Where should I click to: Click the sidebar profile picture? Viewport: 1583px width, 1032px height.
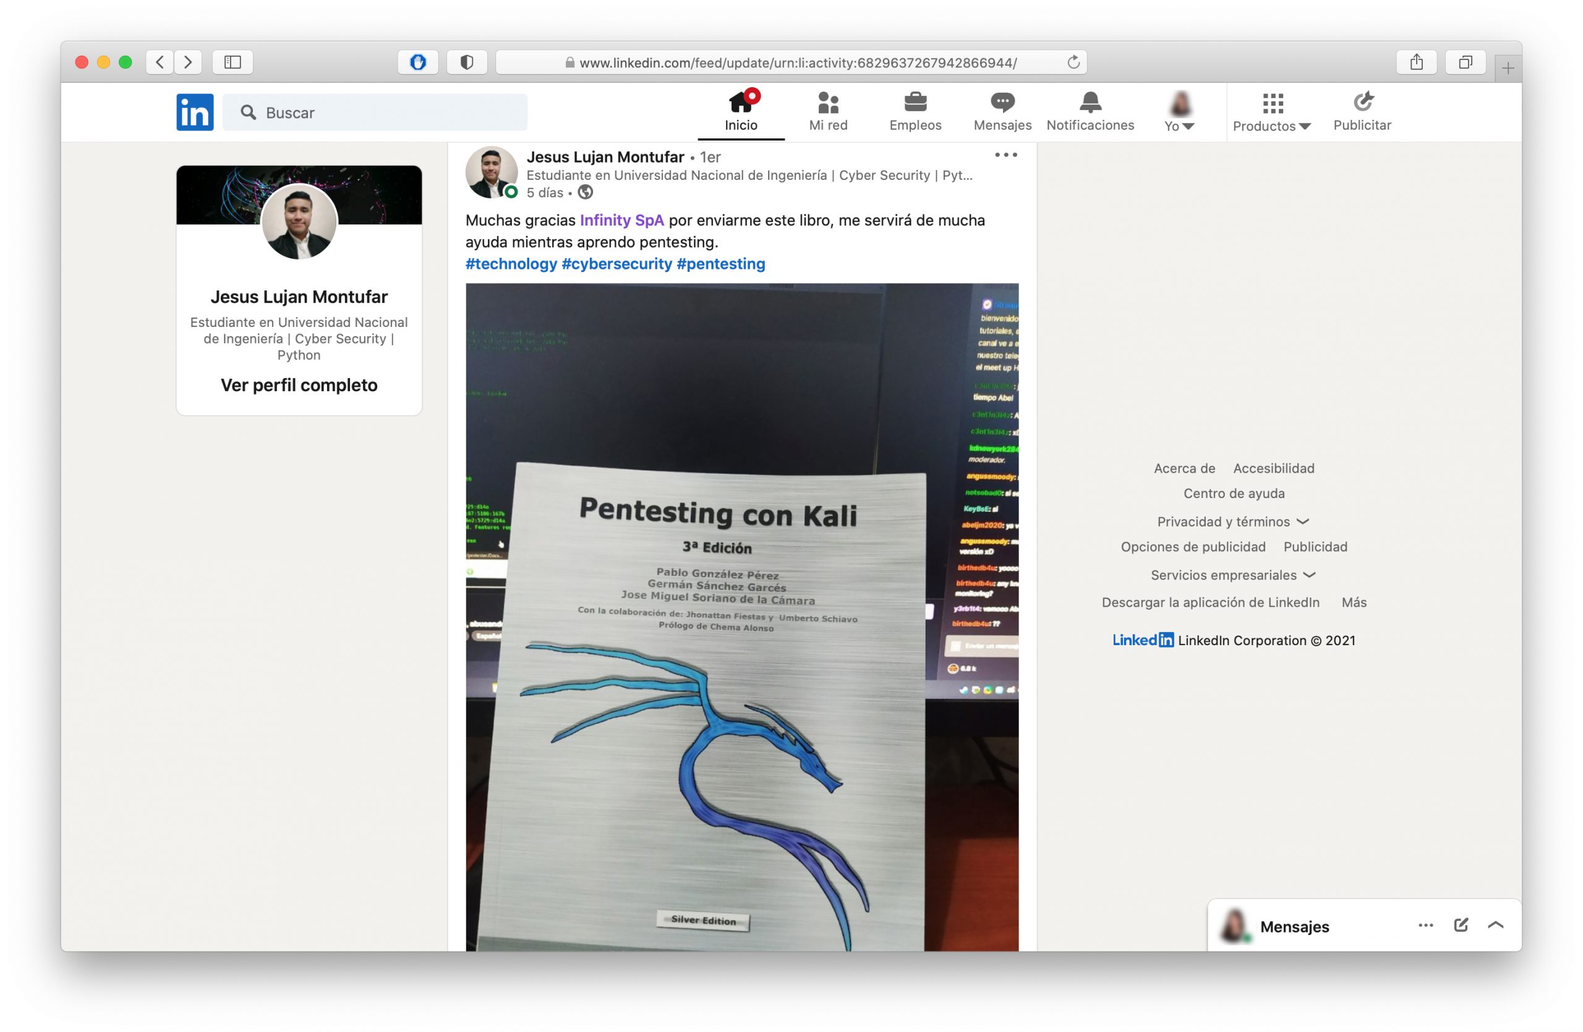click(299, 221)
